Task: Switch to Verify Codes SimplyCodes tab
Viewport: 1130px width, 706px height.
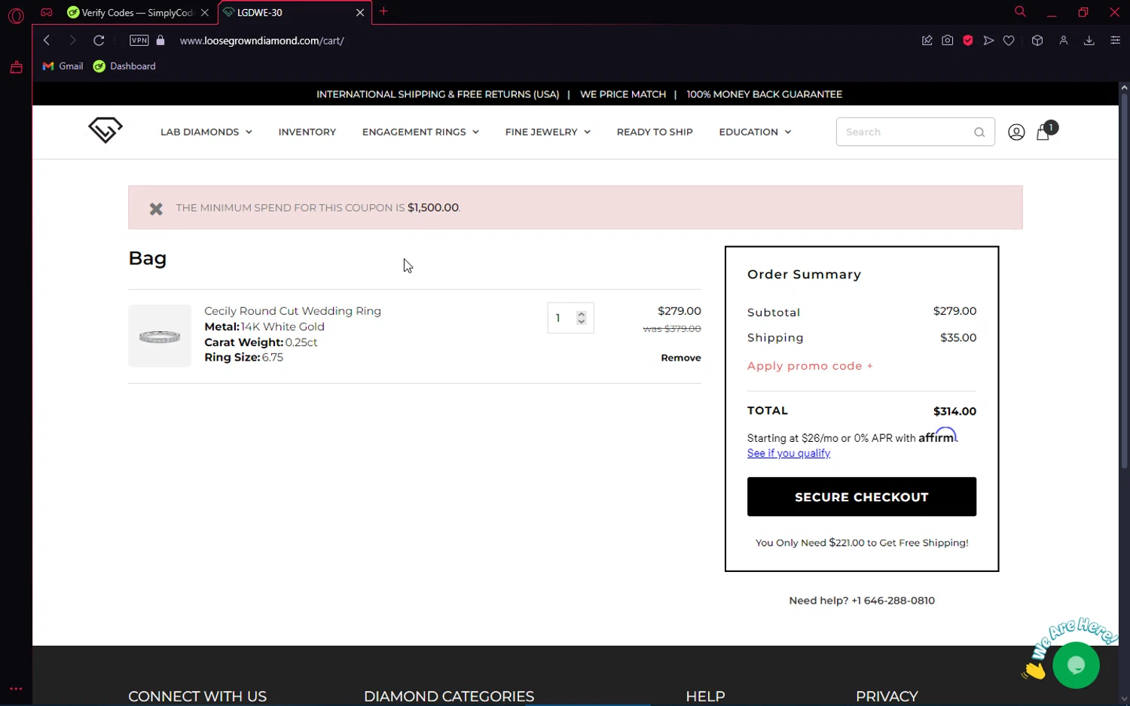Action: pos(137,13)
